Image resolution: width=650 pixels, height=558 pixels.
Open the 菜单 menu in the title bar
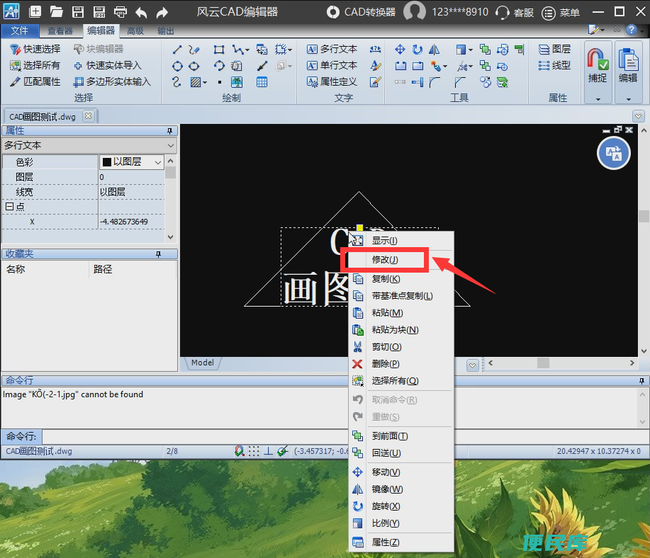561,13
